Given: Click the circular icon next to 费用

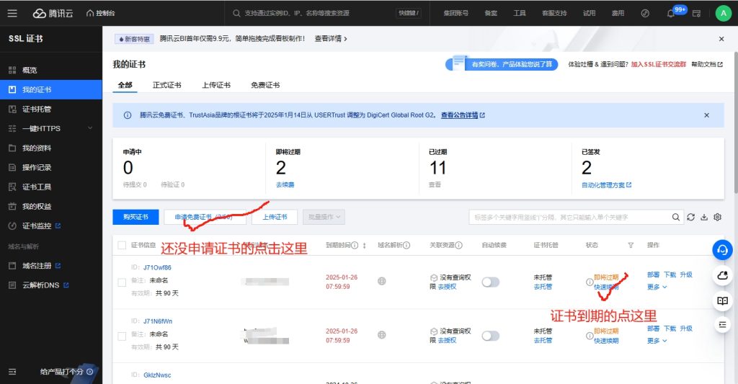Looking at the screenshot, I should 645,13.
